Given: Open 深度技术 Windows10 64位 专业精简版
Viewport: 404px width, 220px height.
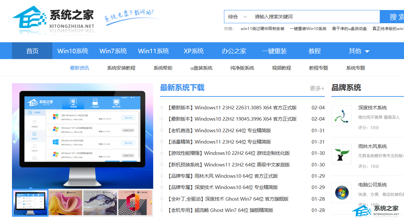Looking at the screenshot, I should [223, 187].
